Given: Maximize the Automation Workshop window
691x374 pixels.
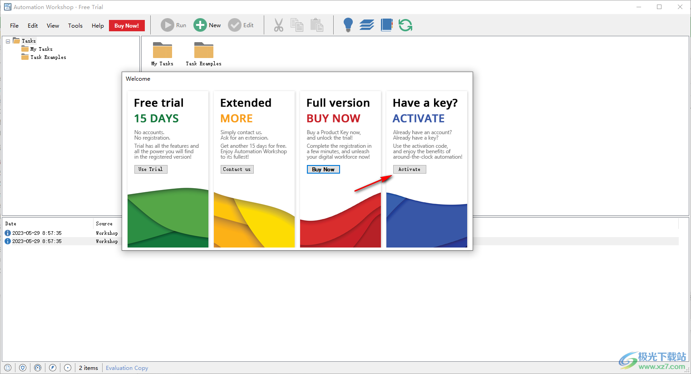Looking at the screenshot, I should [659, 7].
